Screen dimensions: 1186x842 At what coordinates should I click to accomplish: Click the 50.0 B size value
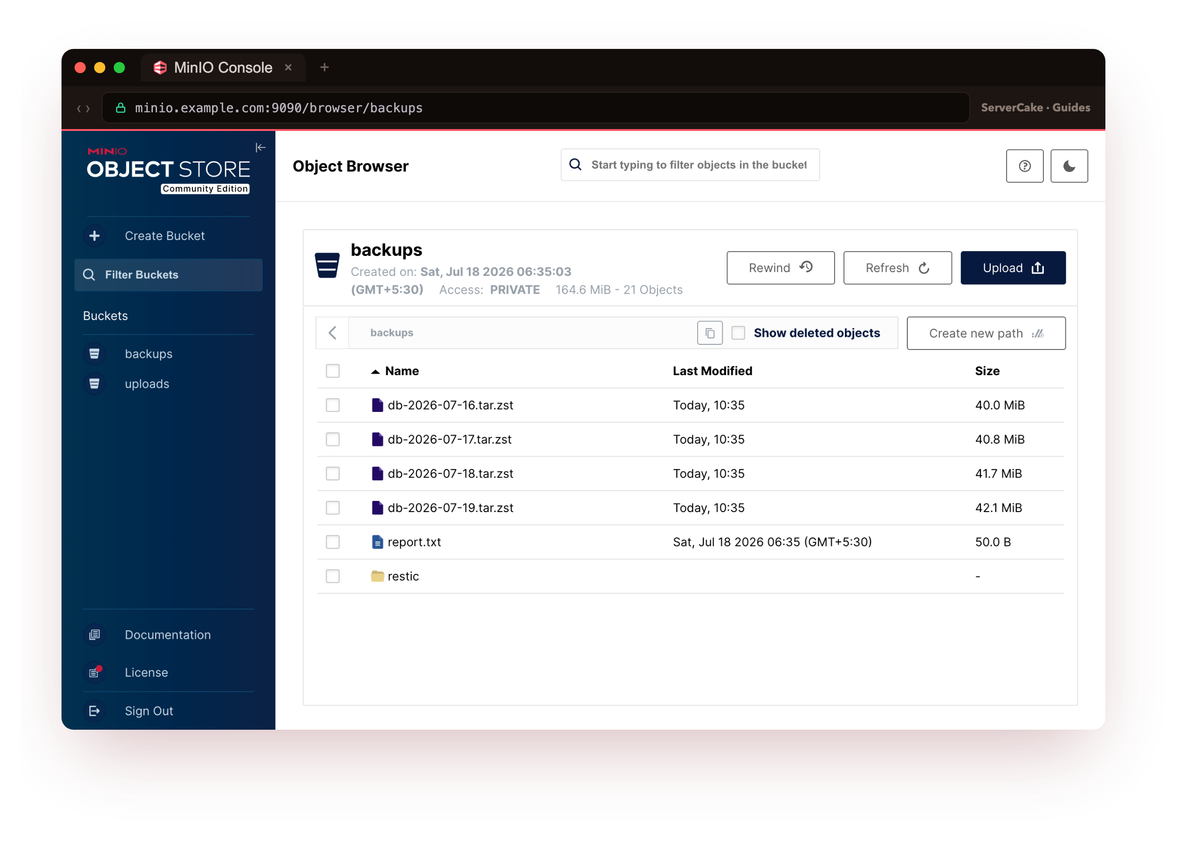(x=993, y=542)
